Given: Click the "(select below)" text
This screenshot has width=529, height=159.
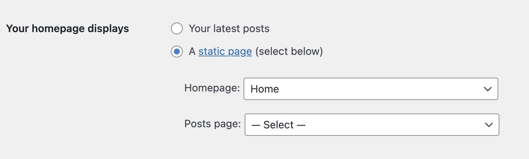Looking at the screenshot, I should point(289,51).
